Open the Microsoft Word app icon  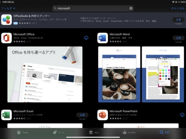102,38
